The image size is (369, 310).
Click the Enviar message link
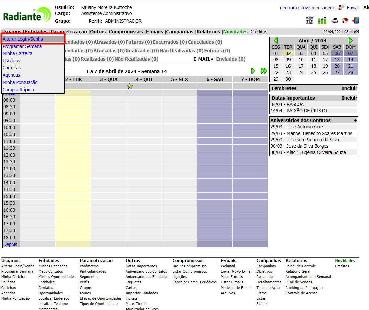point(353,8)
